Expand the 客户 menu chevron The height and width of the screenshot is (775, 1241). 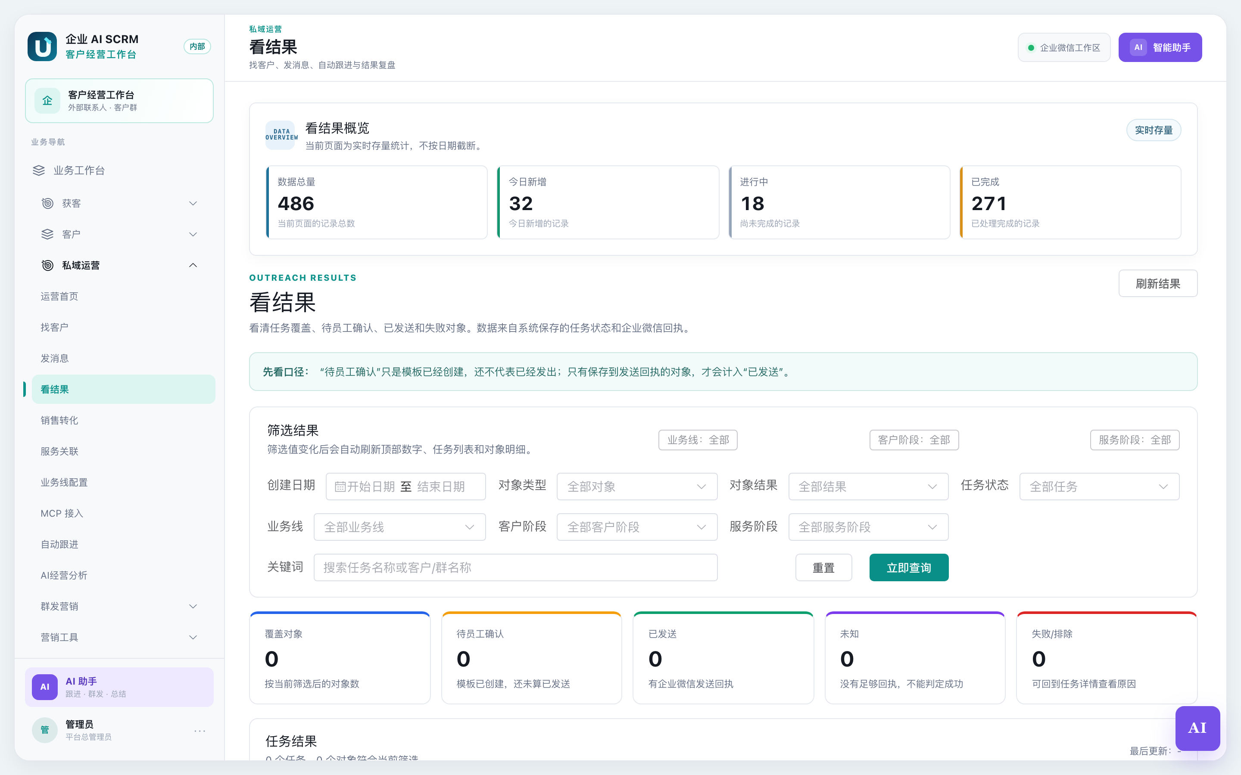click(x=193, y=234)
